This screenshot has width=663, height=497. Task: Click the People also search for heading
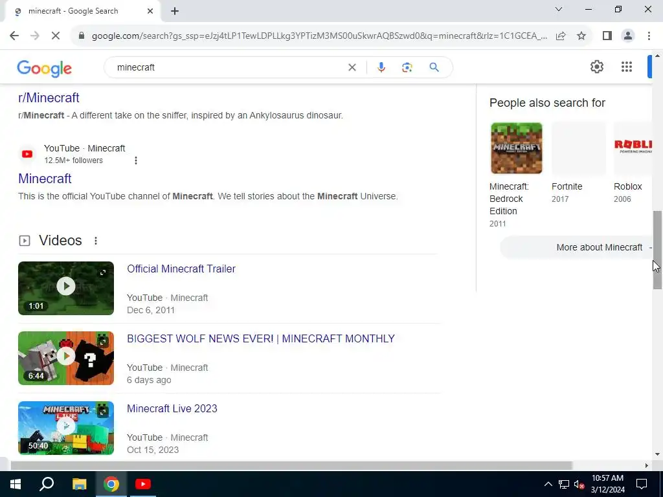tap(547, 103)
